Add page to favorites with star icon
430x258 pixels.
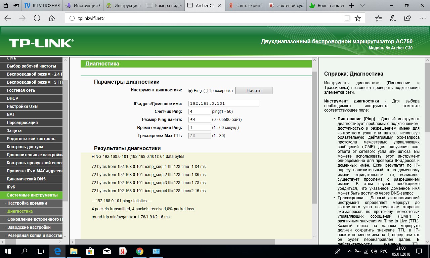point(358,18)
